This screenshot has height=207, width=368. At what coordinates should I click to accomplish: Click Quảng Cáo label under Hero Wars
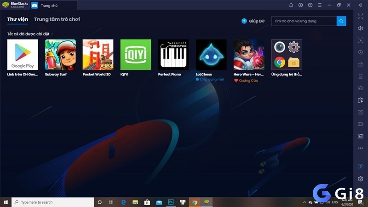click(248, 80)
